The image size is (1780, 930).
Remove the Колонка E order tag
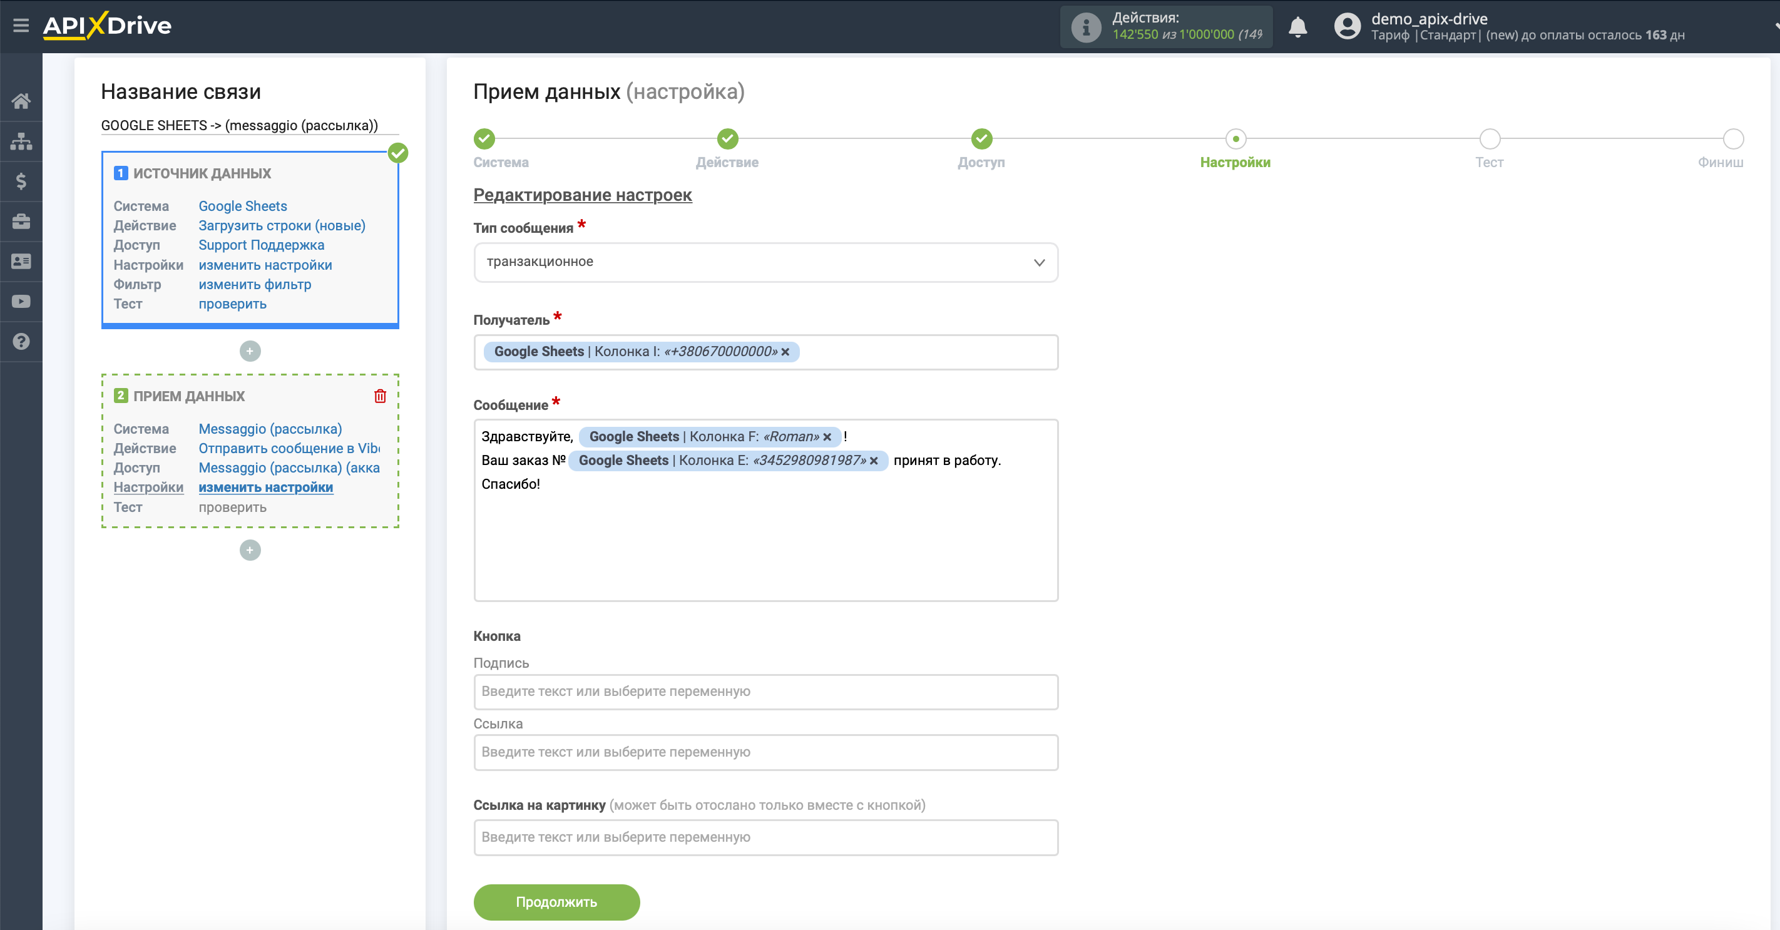click(874, 461)
